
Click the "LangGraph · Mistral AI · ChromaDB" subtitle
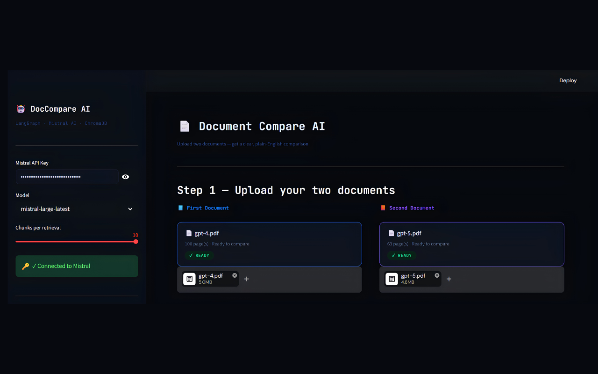click(x=61, y=123)
